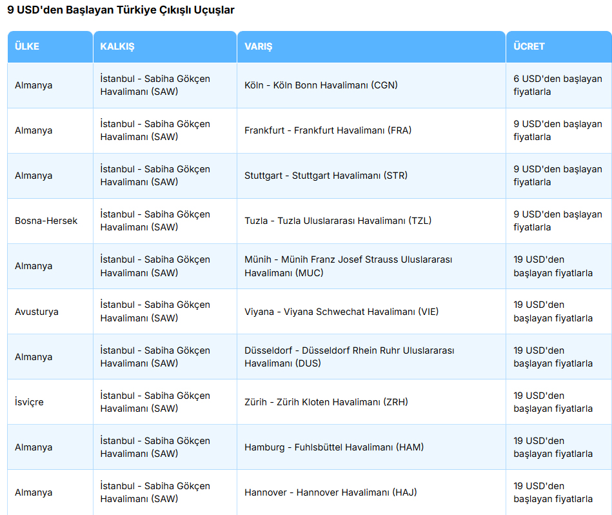Open the Stuttgart Havalimanı (STR) flight row
The image size is (612, 515).
pyautogui.click(x=326, y=176)
